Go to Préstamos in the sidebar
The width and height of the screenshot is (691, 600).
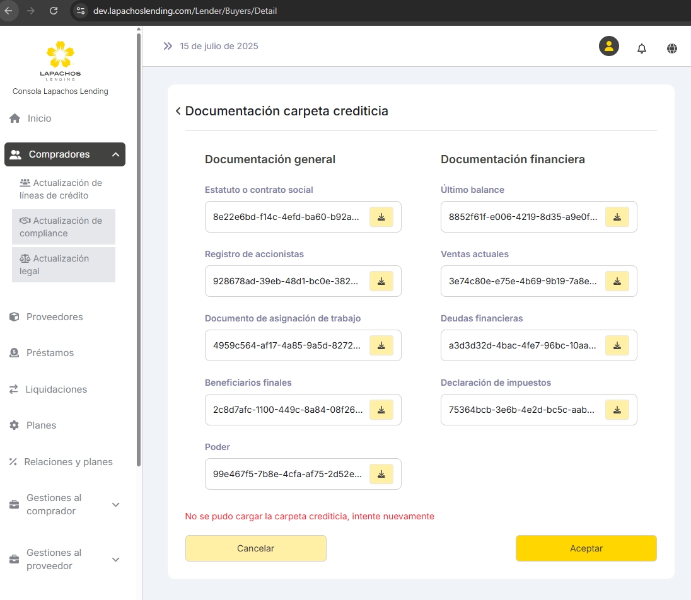tap(50, 353)
